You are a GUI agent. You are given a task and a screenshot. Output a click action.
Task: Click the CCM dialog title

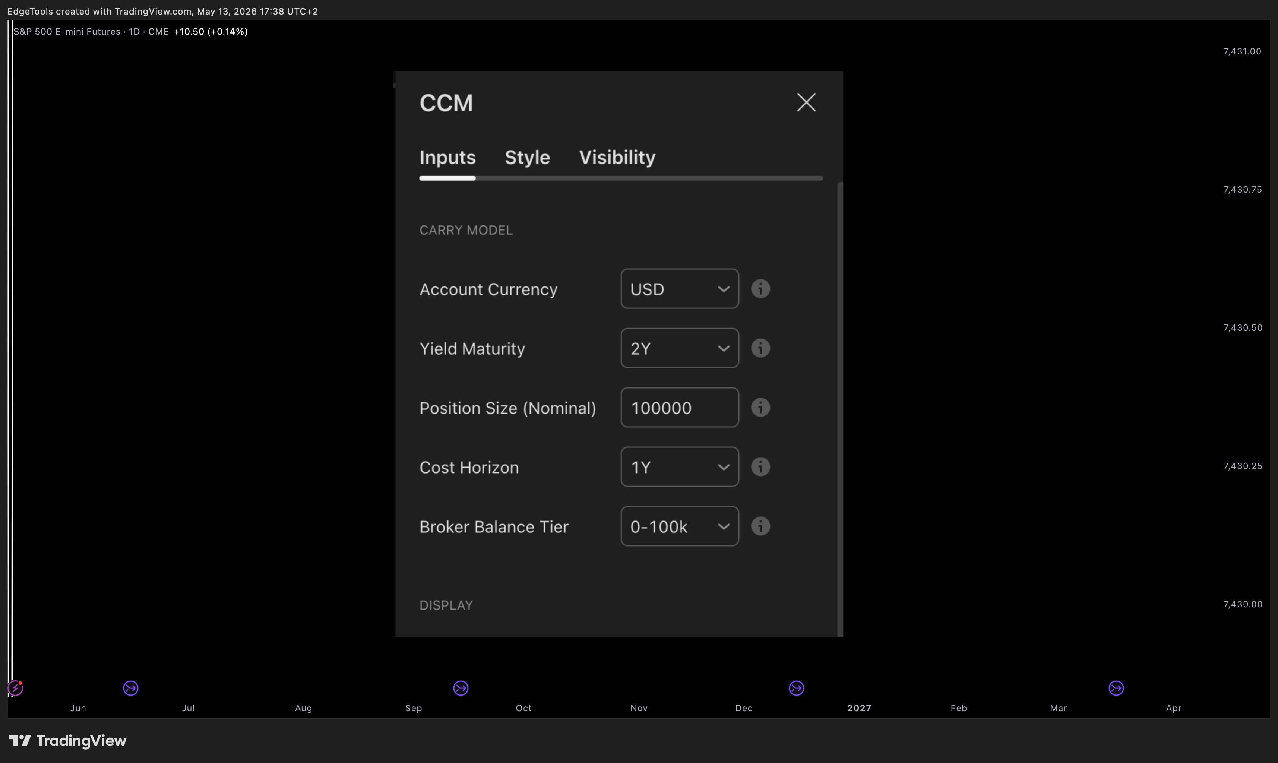[446, 103]
